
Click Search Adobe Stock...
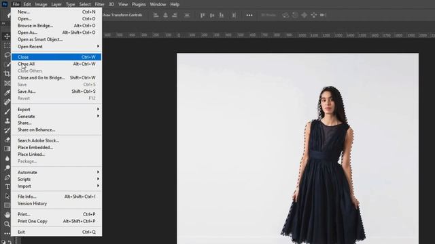click(x=56, y=140)
